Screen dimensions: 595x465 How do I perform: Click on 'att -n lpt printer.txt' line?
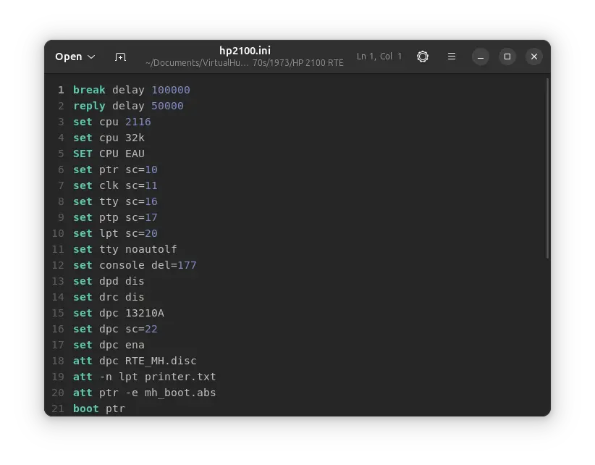tap(144, 377)
